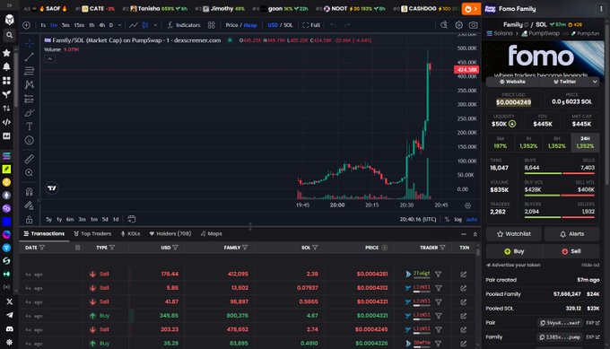Open the emoji icons tool

pos(30,140)
